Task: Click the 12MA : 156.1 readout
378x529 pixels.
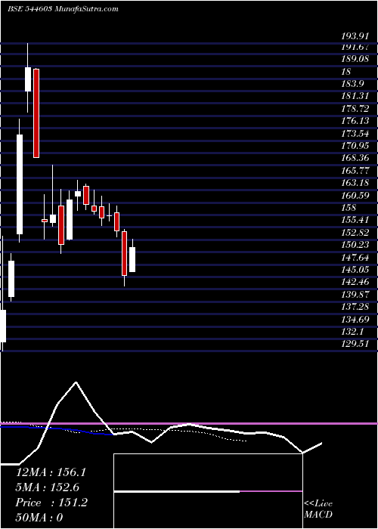Action: pyautogui.click(x=51, y=472)
